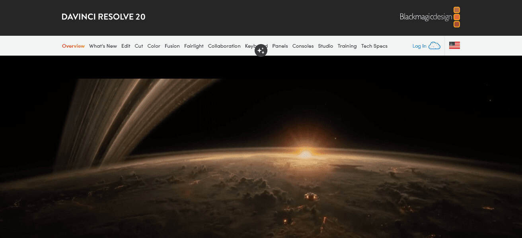Open the Cut page link
The height and width of the screenshot is (238, 522).
coord(139,46)
